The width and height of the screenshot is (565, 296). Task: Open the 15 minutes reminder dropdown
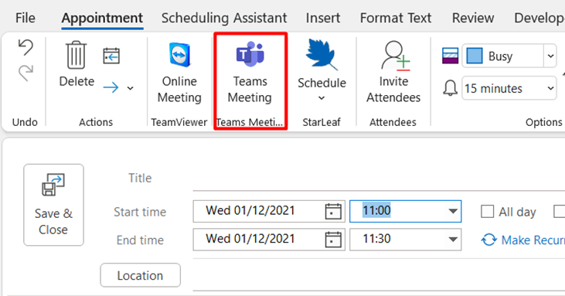[550, 88]
